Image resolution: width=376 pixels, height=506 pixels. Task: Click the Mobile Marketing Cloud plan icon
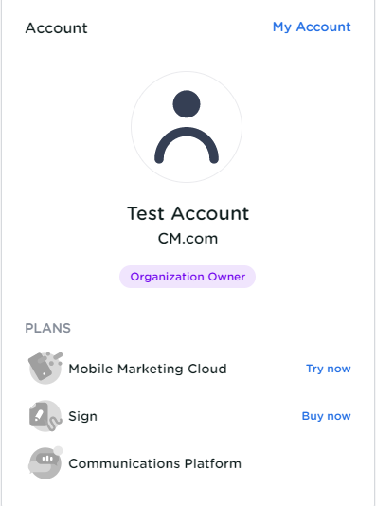(x=45, y=368)
